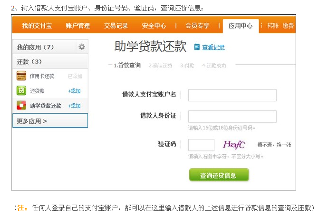The image size is (328, 218).
Task: Go to 交易记录 tab
Action: (116, 26)
